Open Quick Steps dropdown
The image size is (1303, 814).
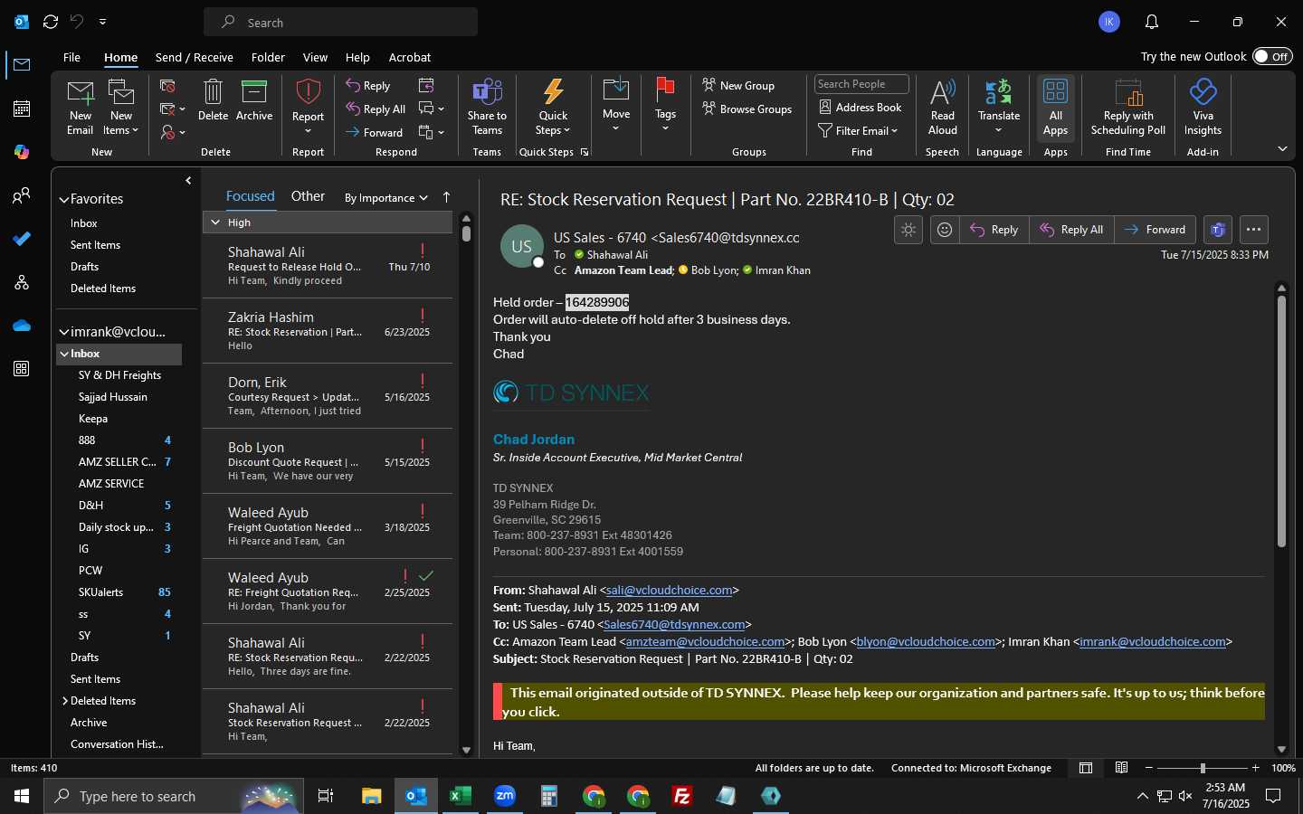554,107
